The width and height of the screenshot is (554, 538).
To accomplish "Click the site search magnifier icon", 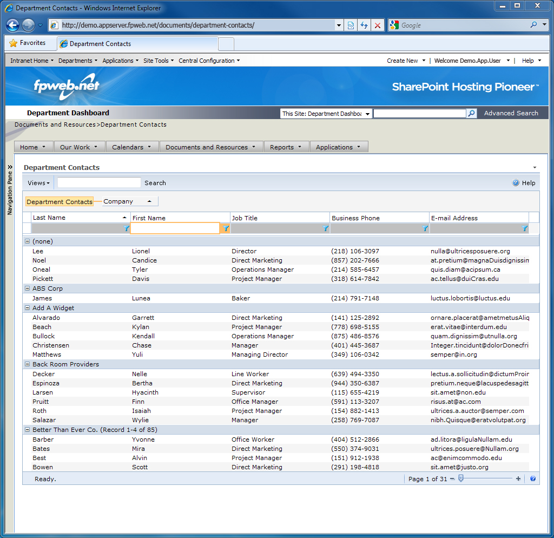I will pos(472,113).
